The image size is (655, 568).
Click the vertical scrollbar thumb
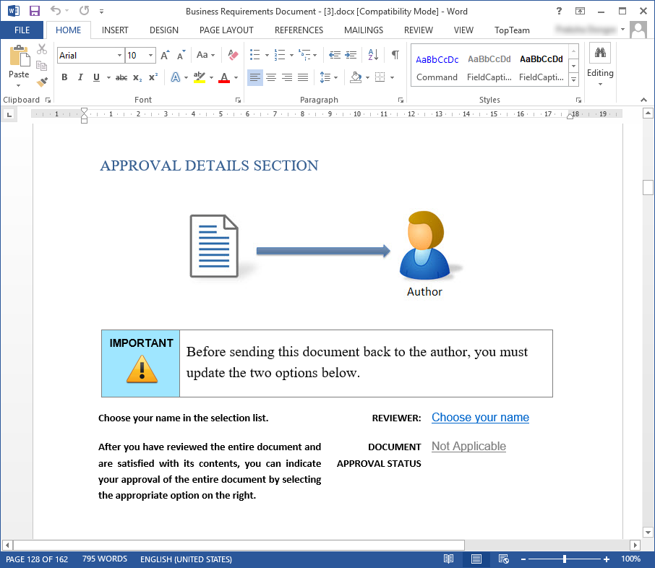pos(648,187)
